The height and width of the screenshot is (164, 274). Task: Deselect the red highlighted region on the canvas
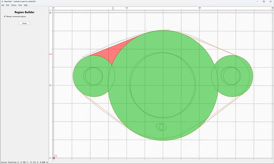point(114,51)
